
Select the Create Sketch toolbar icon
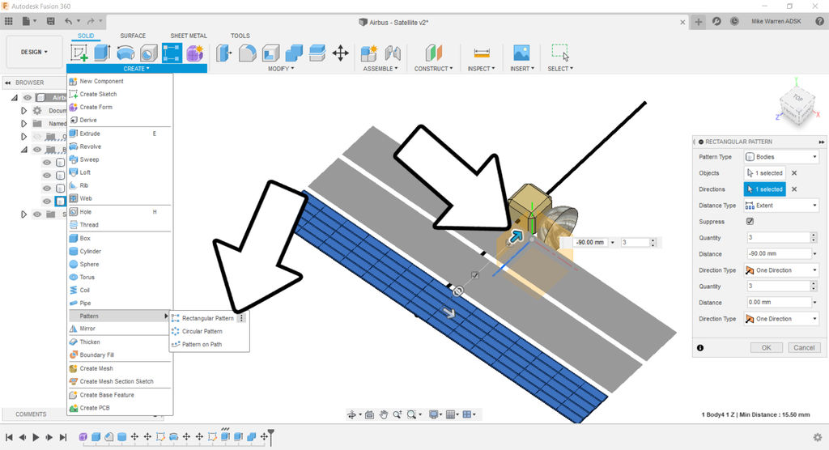point(79,53)
